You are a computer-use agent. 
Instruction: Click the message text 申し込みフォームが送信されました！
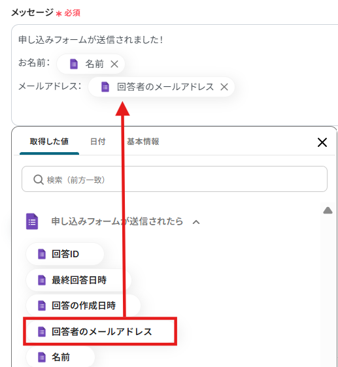(x=91, y=40)
